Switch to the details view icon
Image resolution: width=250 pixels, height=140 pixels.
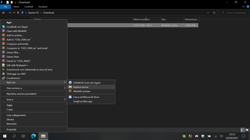242,130
